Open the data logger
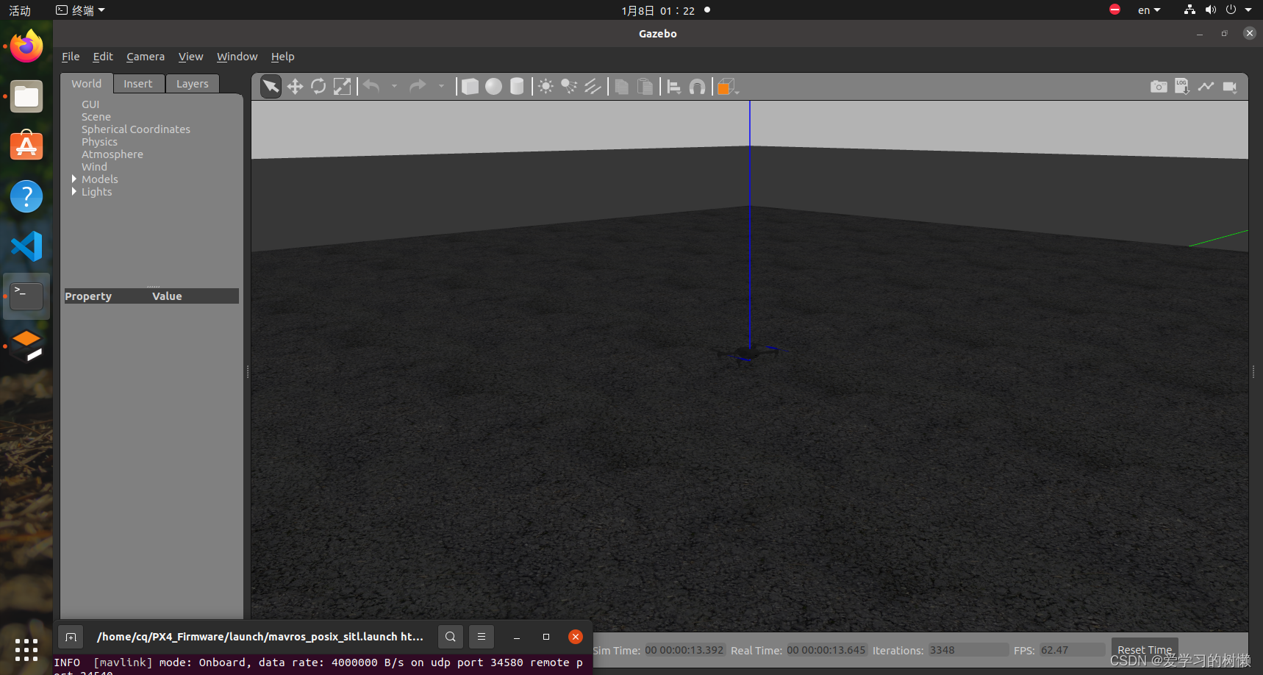Screen dimensions: 1263x675 point(1182,87)
